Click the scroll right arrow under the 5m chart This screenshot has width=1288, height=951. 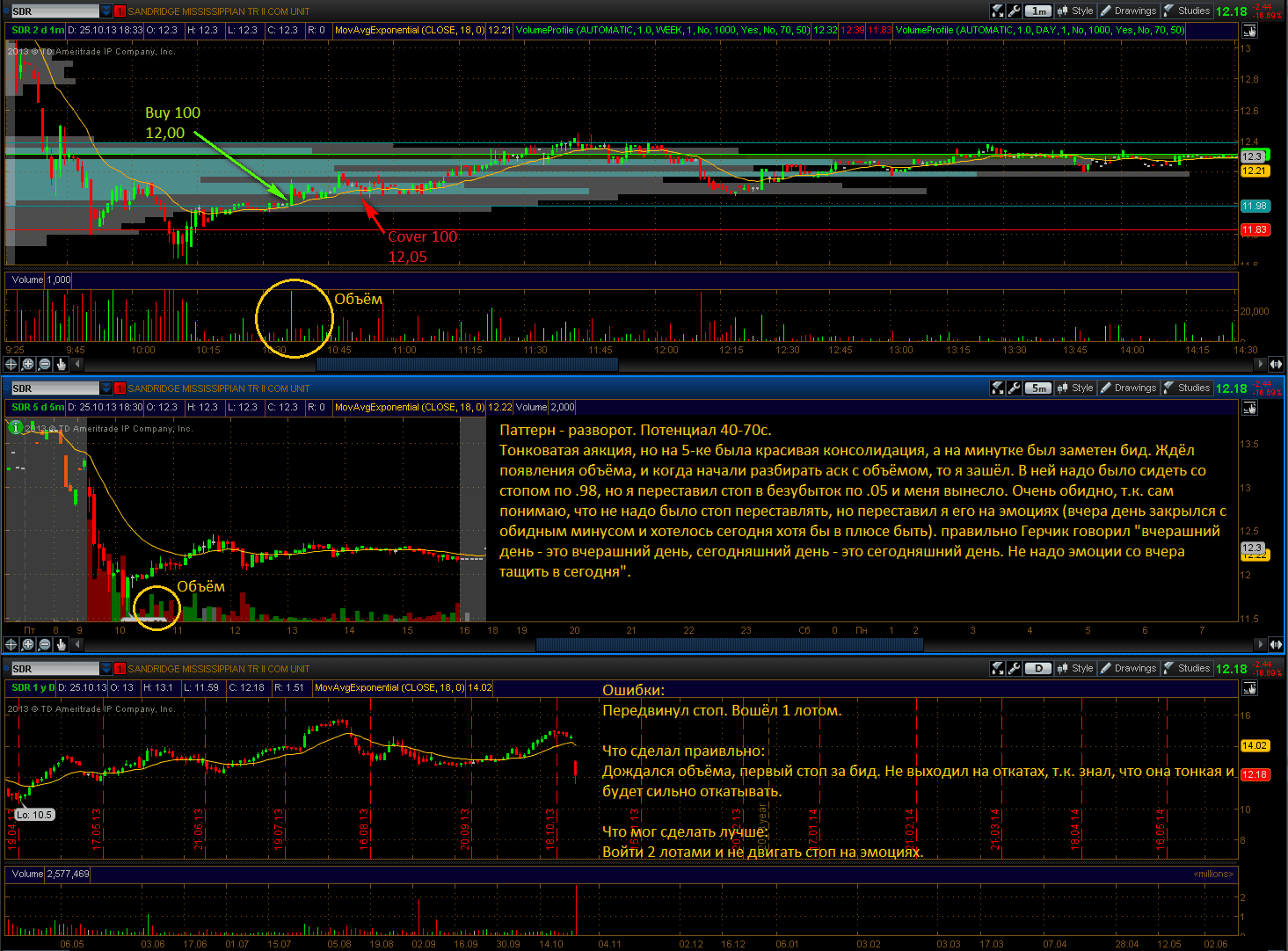(x=1261, y=644)
